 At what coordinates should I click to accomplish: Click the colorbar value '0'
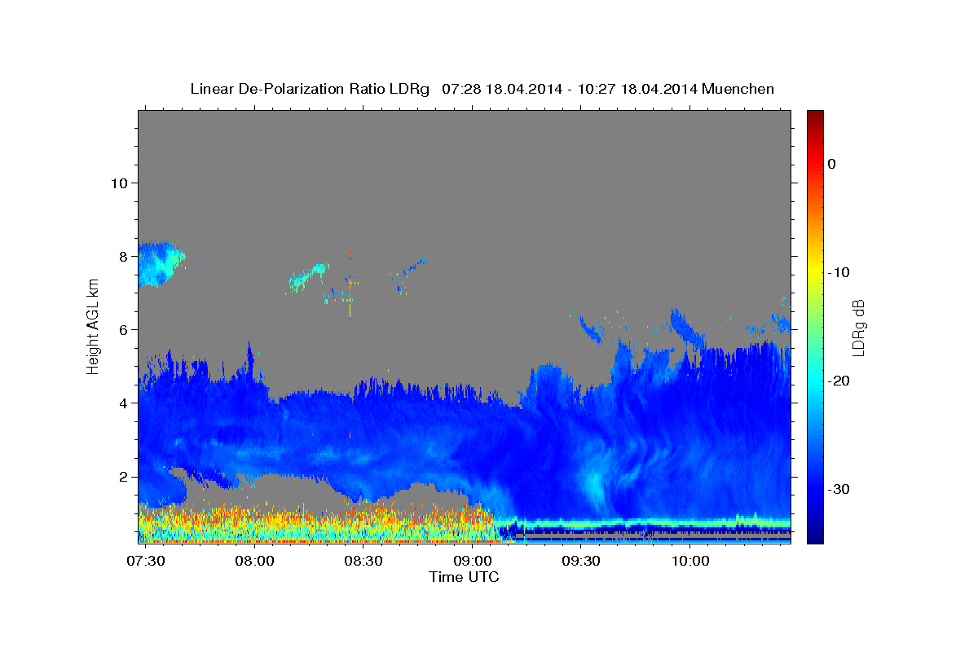831,164
